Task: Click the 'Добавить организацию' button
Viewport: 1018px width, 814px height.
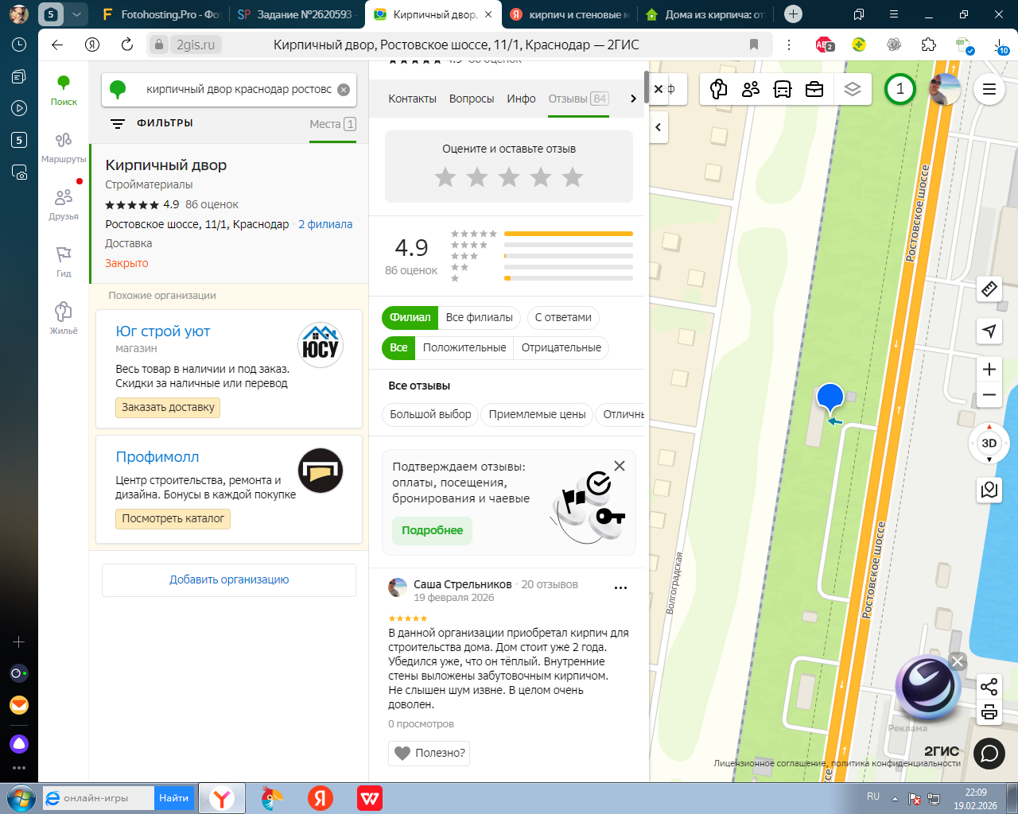Action: tap(229, 579)
